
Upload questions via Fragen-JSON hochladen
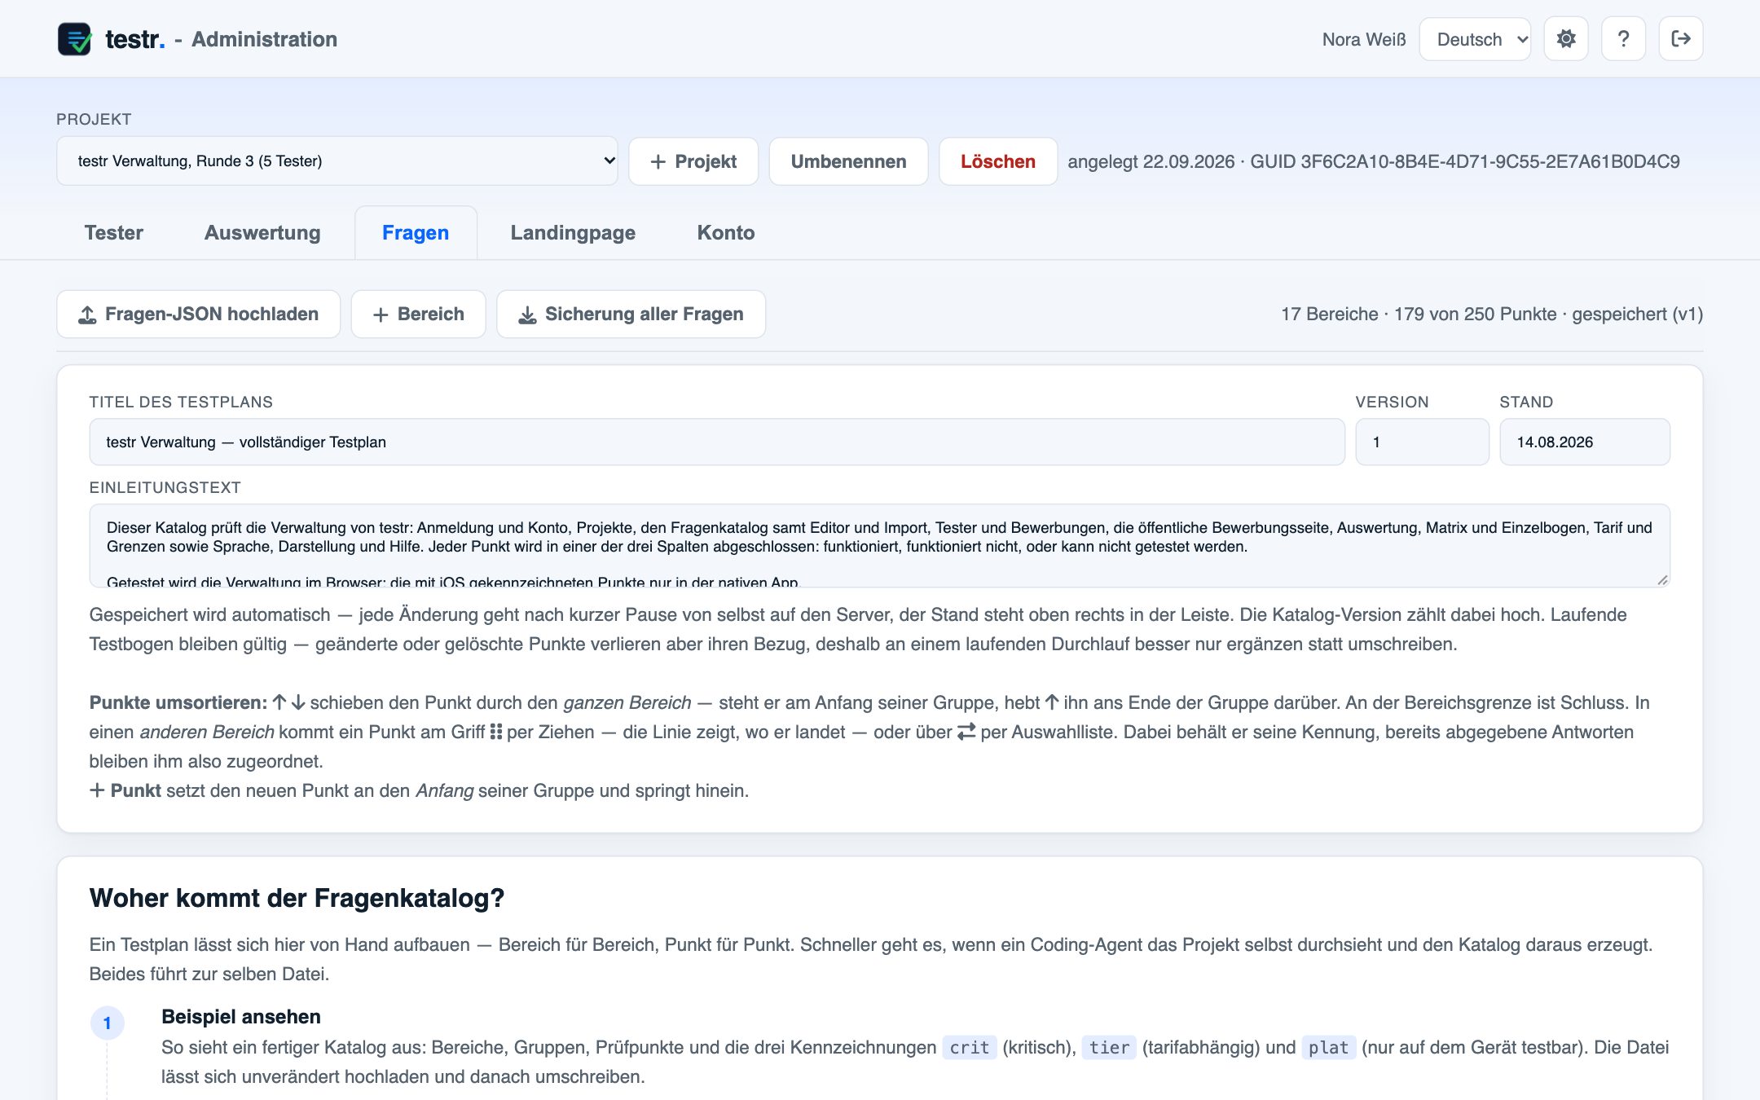click(x=199, y=315)
